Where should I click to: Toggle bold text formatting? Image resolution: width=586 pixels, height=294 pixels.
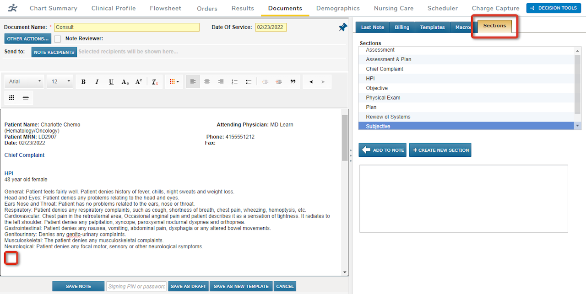coord(83,81)
